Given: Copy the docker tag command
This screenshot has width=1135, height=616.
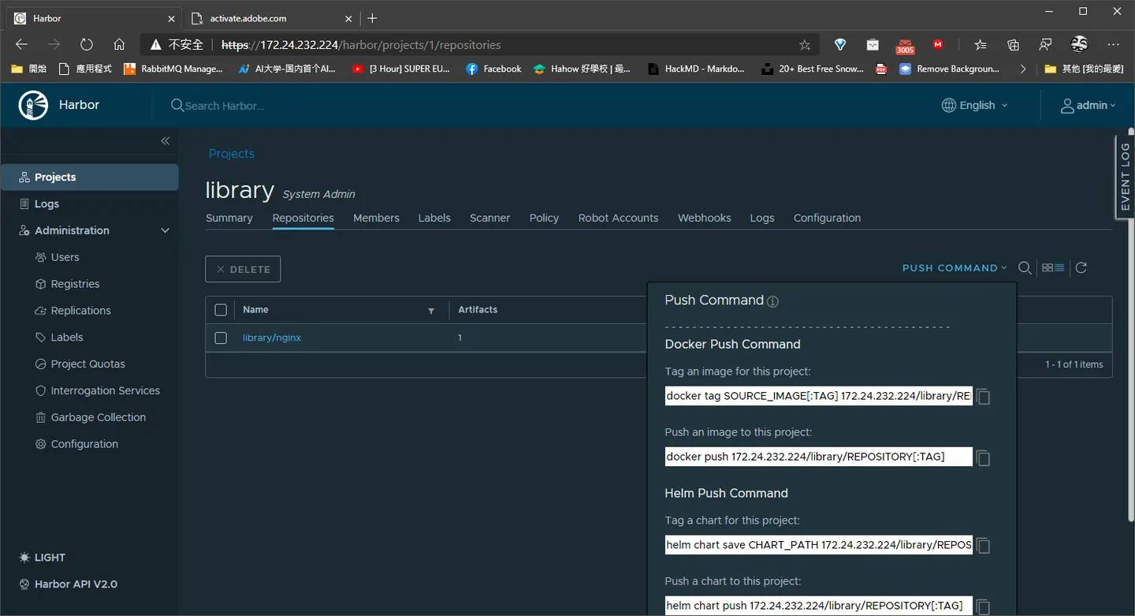Looking at the screenshot, I should click(983, 397).
